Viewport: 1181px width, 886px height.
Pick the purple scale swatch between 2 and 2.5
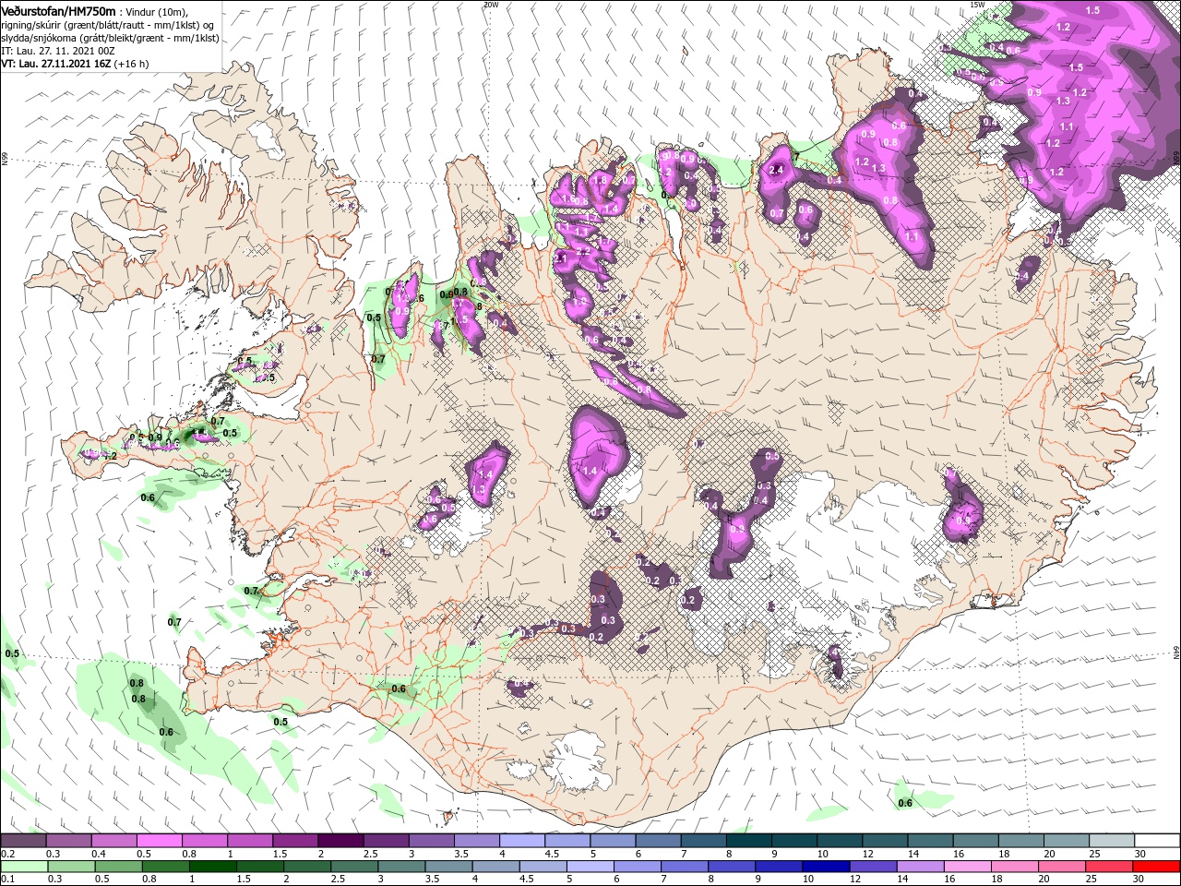(x=341, y=841)
